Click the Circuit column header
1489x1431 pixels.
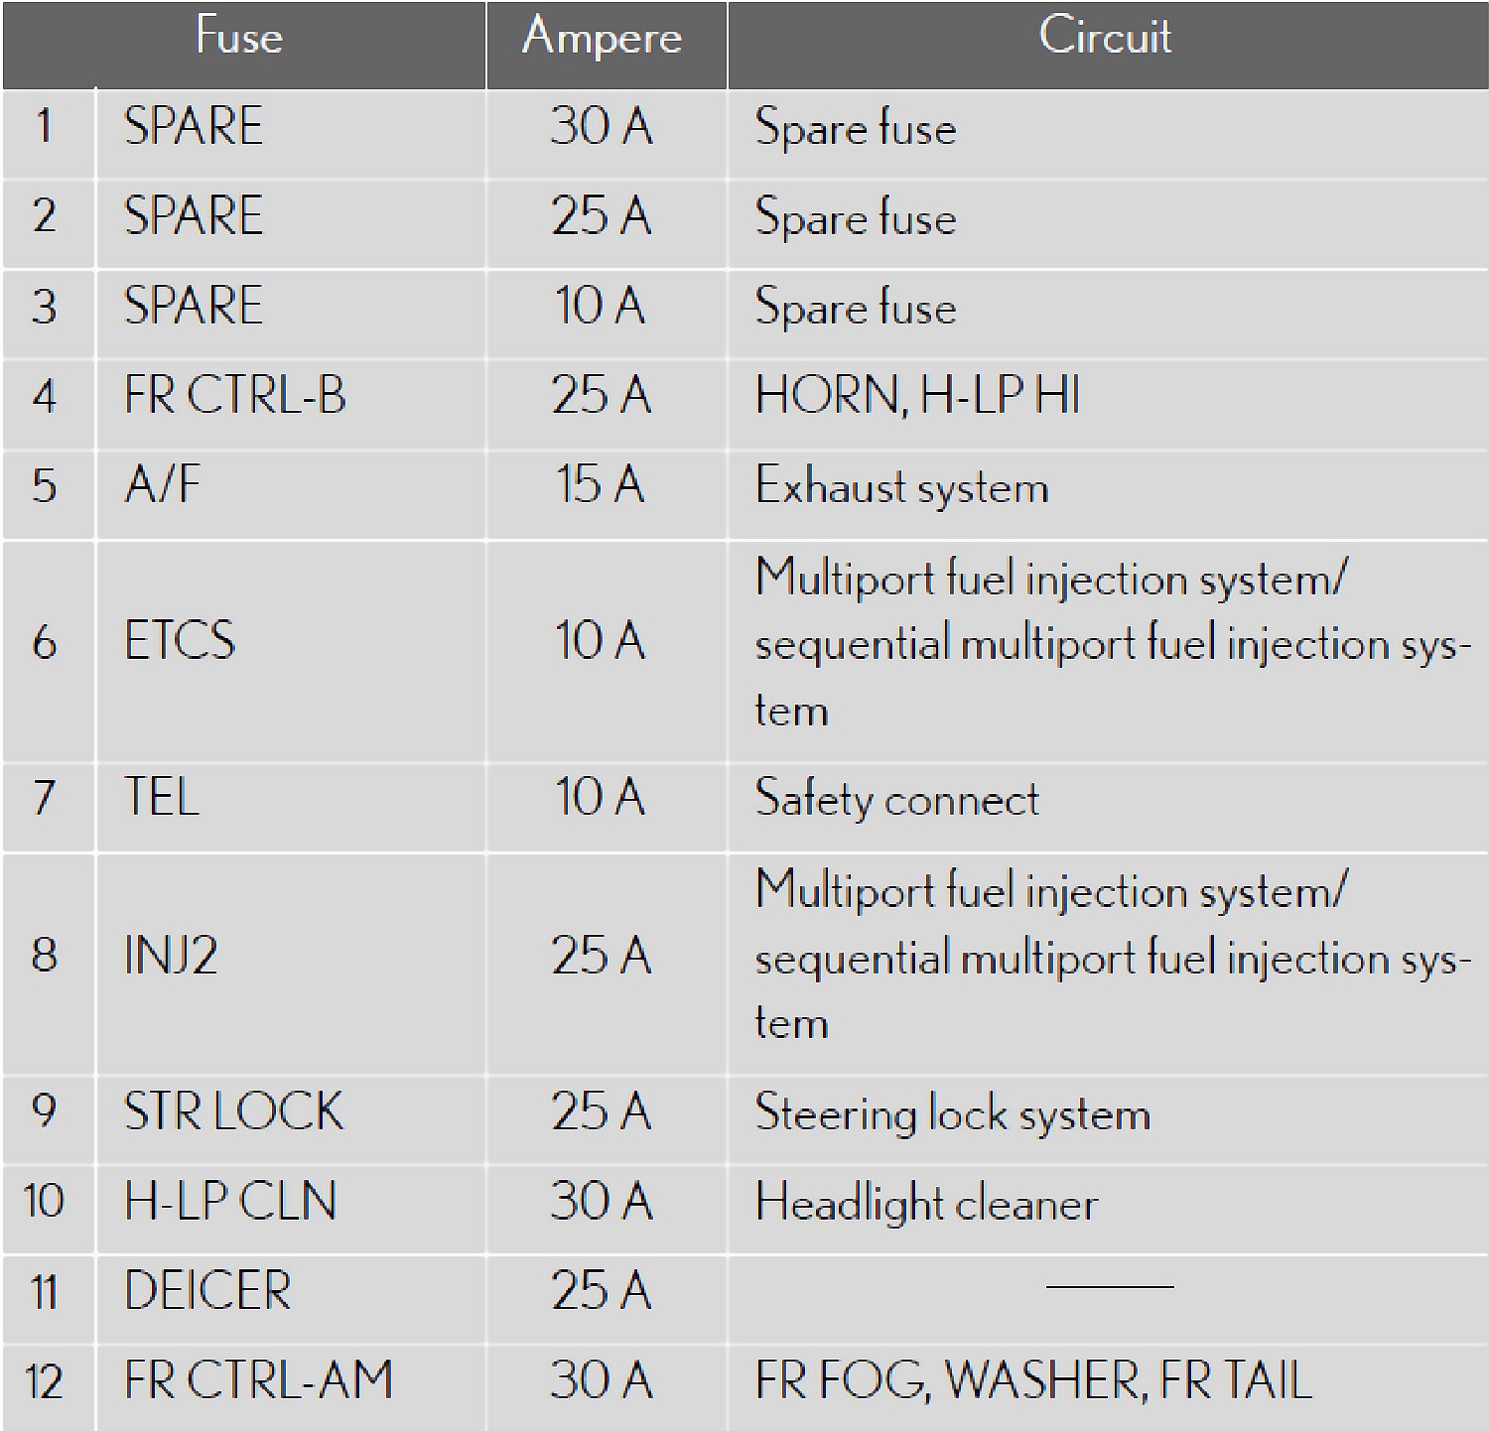coord(1105,38)
